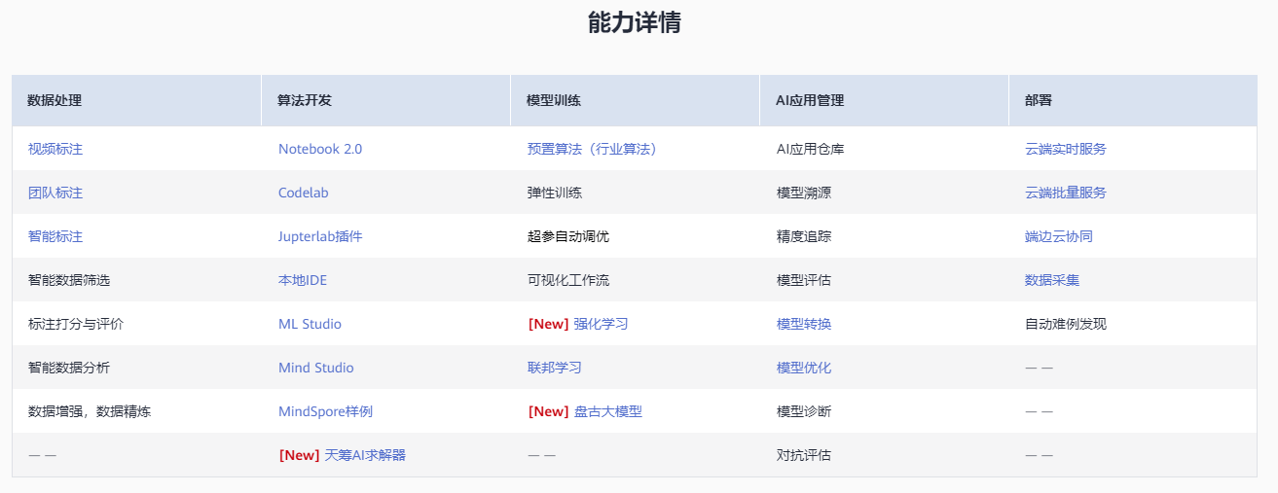Click the 强化学习 link

click(x=602, y=324)
